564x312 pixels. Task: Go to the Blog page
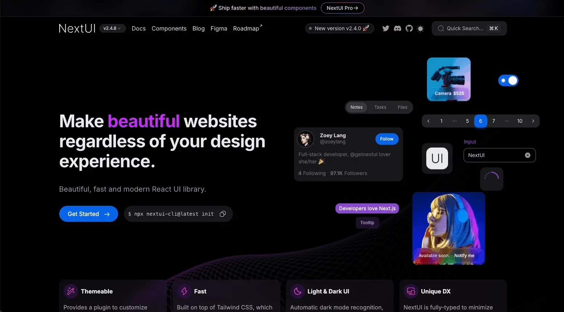click(199, 28)
